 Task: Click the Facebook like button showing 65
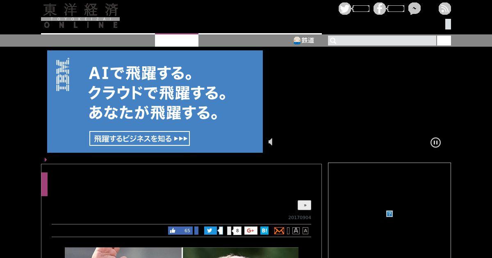pyautogui.click(x=180, y=231)
